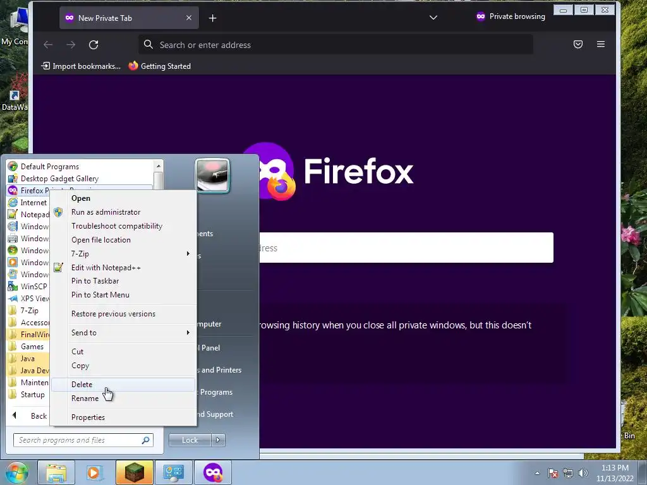647x485 pixels.
Task: Go back with the Firefox back arrow
Action: point(48,45)
